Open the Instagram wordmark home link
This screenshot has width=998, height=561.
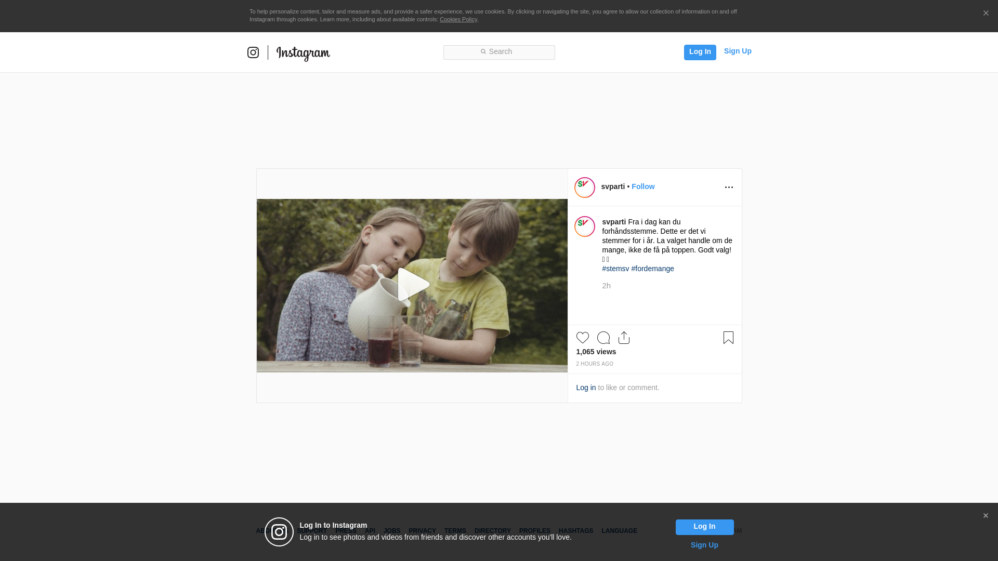pyautogui.click(x=303, y=54)
